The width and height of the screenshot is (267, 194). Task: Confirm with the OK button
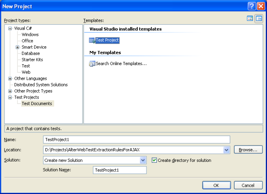click(217, 185)
